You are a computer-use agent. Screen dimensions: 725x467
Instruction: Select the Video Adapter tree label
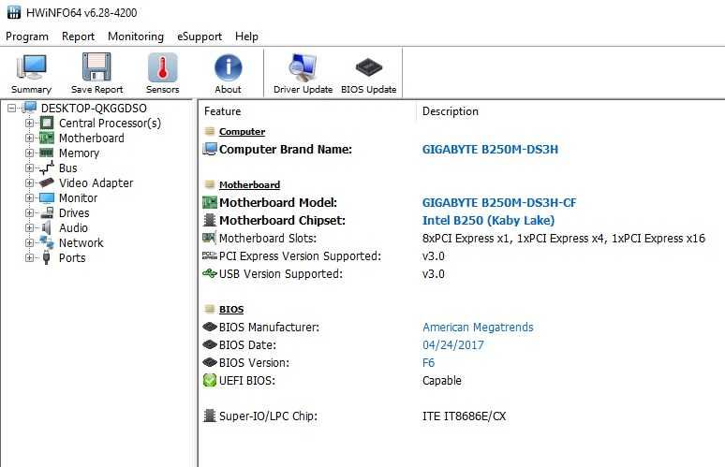click(96, 182)
